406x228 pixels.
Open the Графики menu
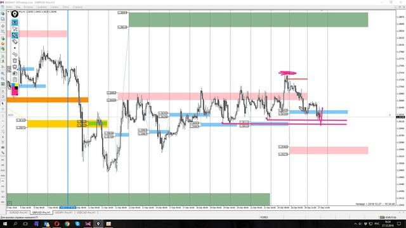[x=42, y=7]
